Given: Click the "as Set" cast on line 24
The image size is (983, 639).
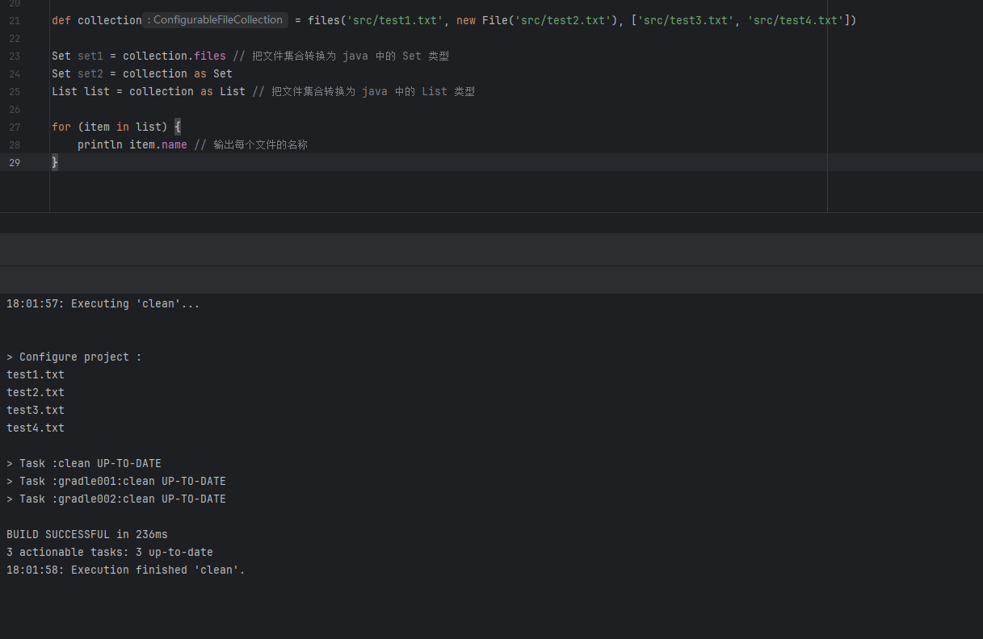Looking at the screenshot, I should click(x=213, y=73).
